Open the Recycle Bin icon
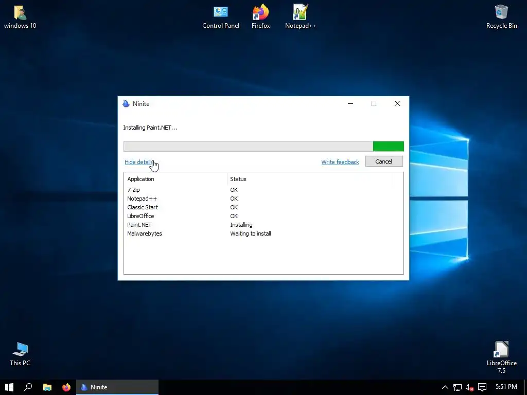The height and width of the screenshot is (395, 527). coord(501,17)
